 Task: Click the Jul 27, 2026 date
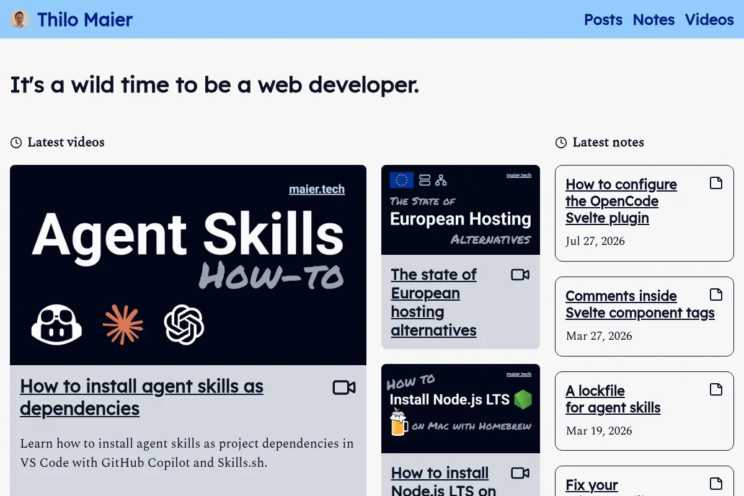pos(595,241)
